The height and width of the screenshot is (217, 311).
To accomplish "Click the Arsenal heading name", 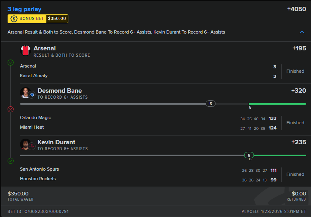I will point(45,48).
